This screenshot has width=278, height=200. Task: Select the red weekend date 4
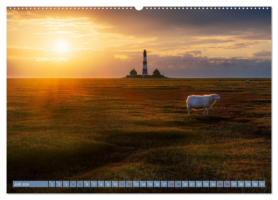pyautogui.click(x=73, y=185)
